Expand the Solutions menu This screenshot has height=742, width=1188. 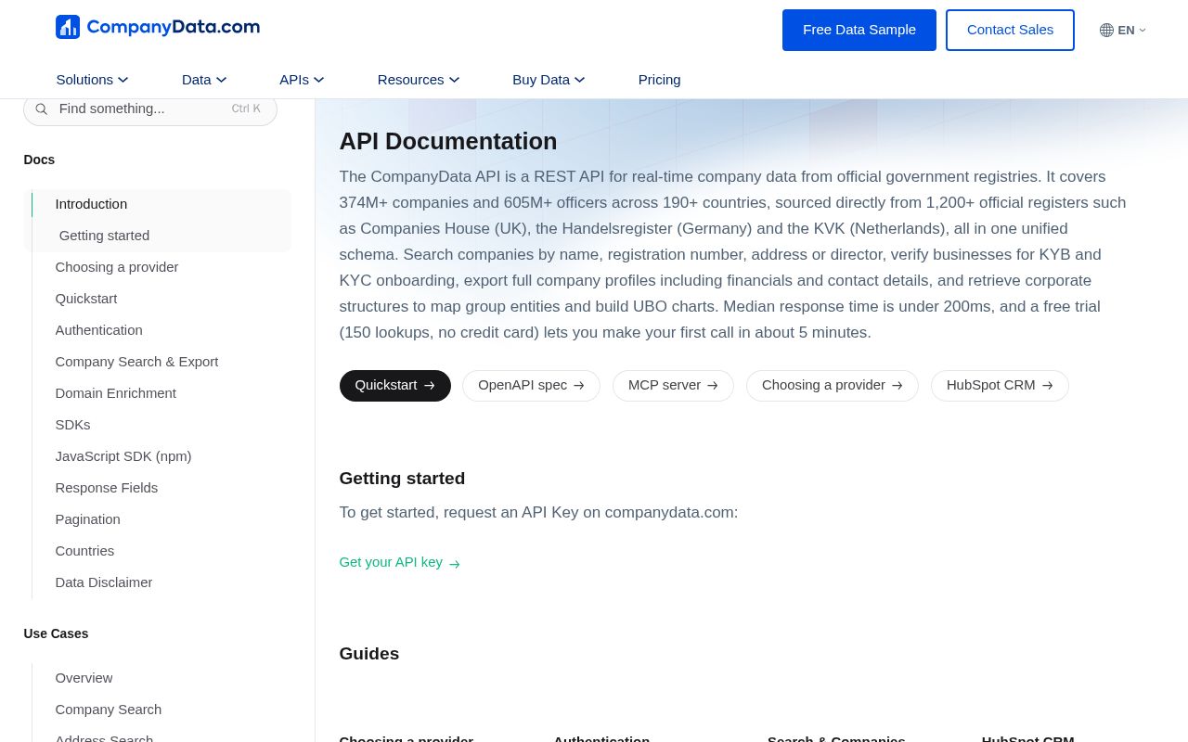92,80
